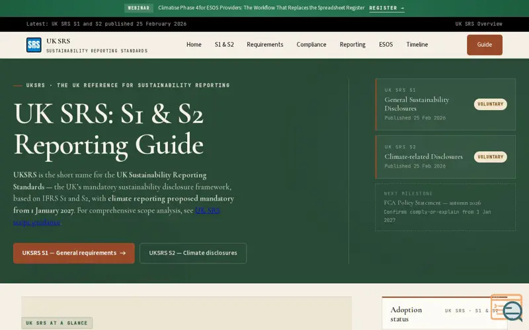Click VOLUNTARY badge on UK SRS S1 card
Screen dimensions: 529x330
(490, 104)
